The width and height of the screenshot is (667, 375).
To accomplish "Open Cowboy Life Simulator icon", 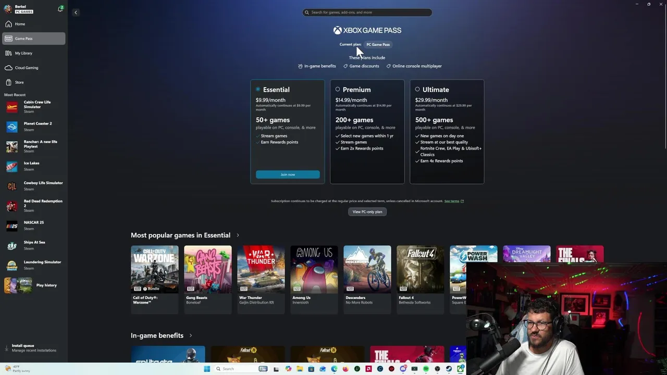I will pyautogui.click(x=12, y=186).
